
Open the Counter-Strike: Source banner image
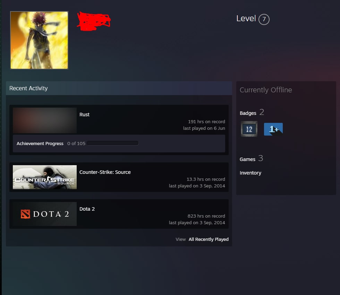45,177
